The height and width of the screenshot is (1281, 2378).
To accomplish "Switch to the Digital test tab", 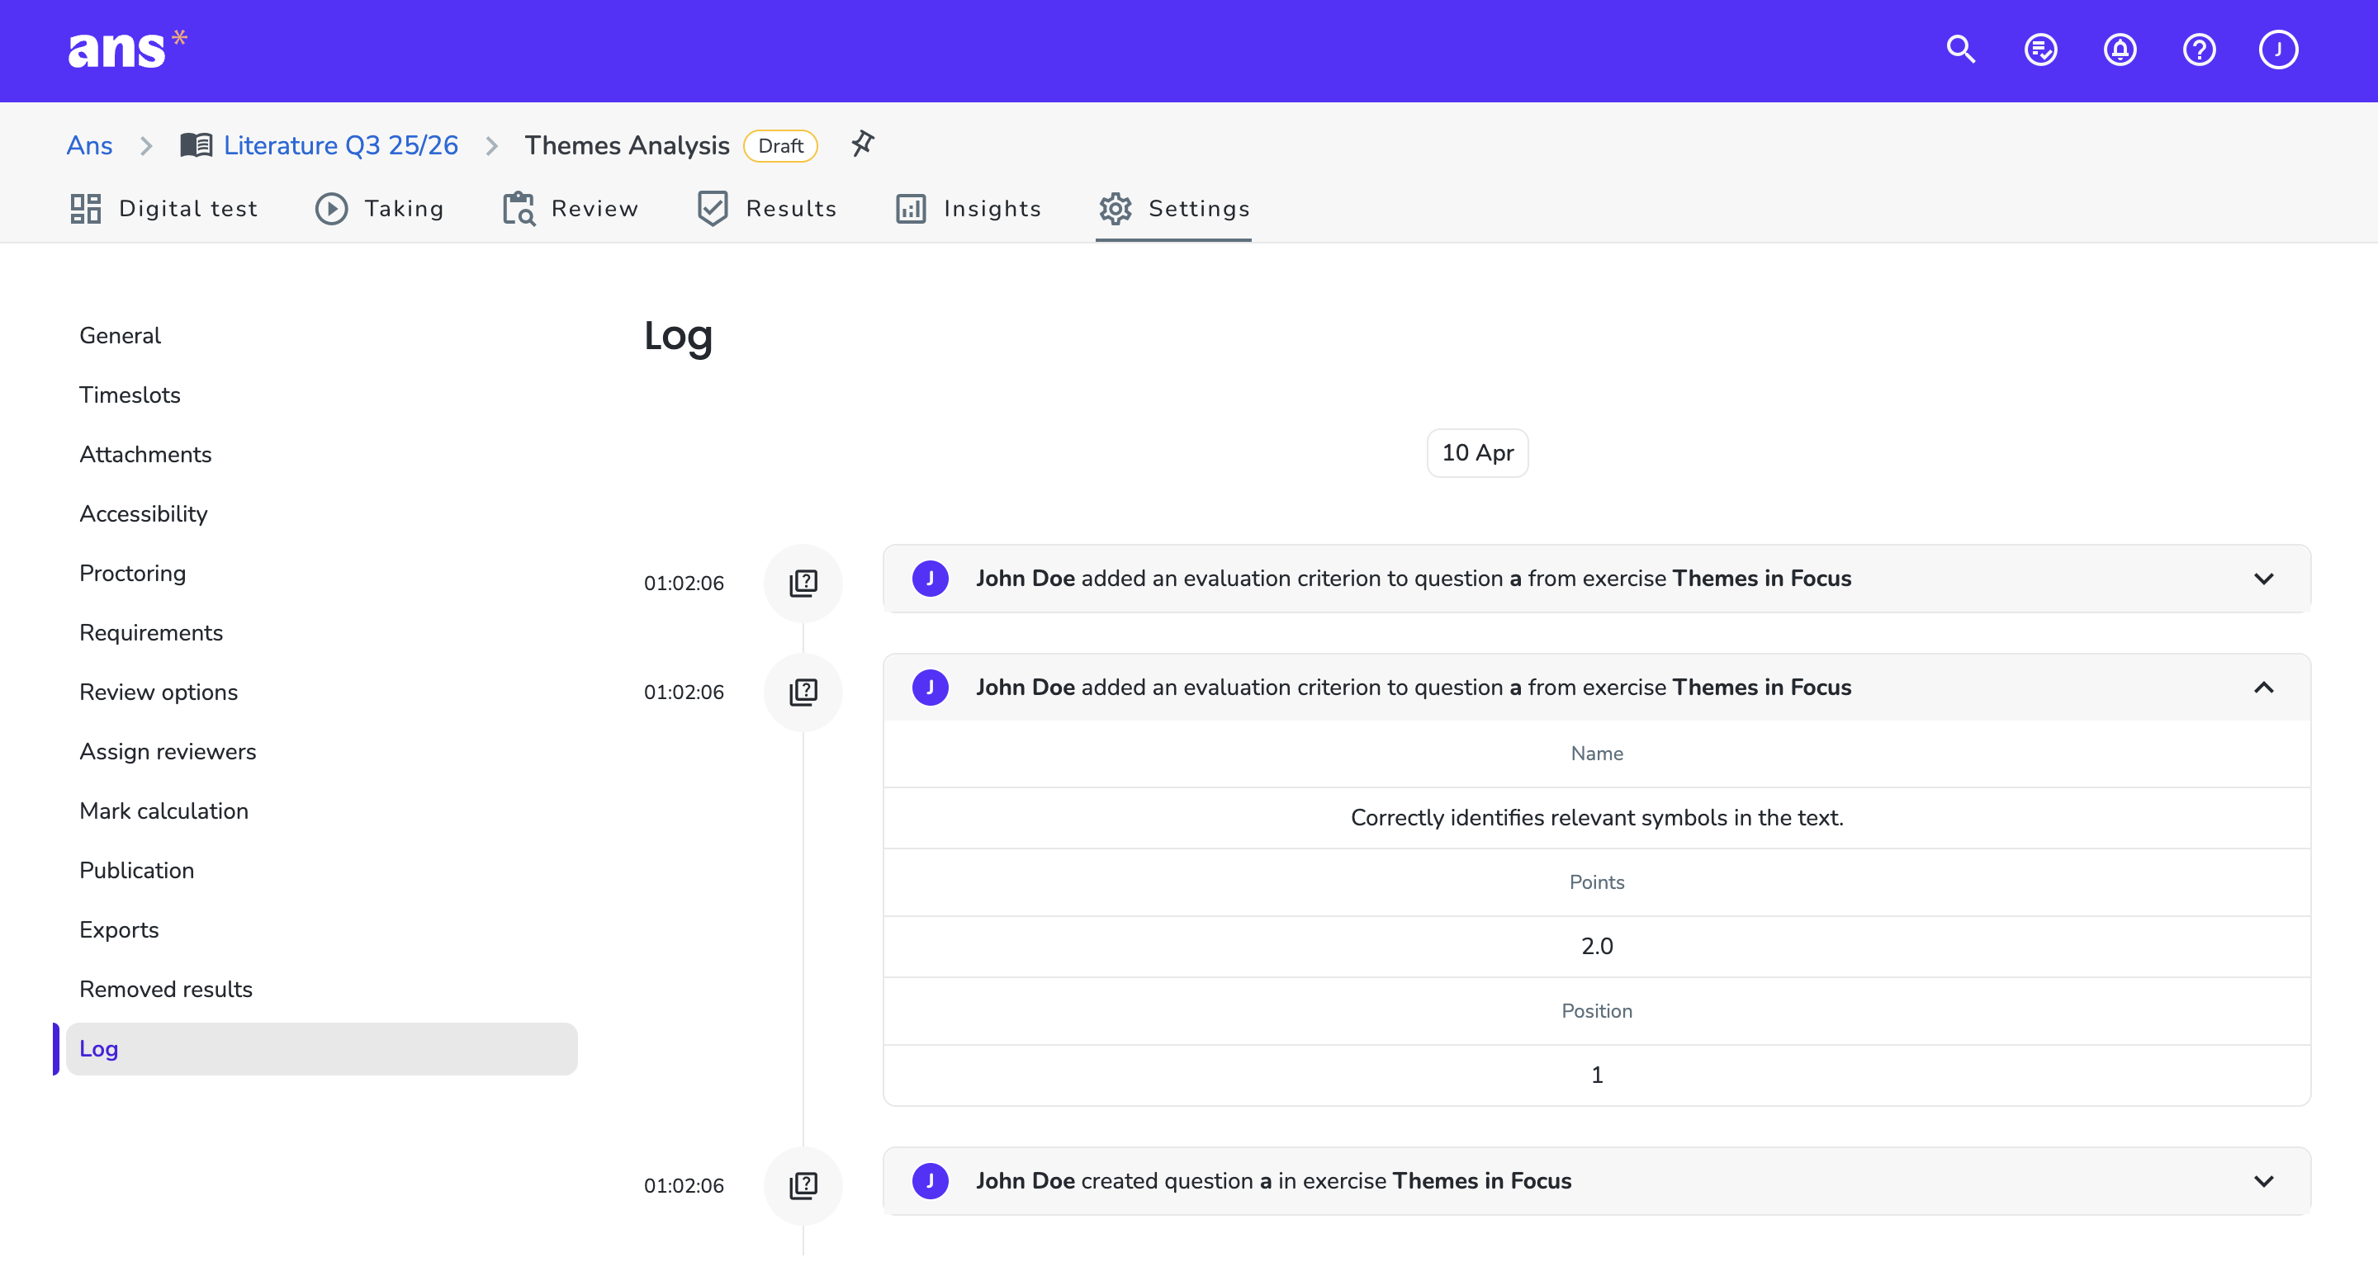I will [164, 209].
